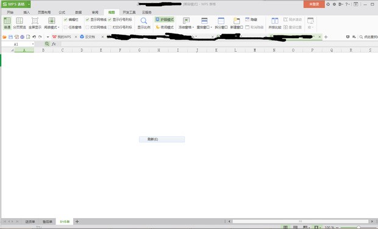This screenshot has width=378, height=229.
Task: Click the select-all corner triangle
Action: [x=12, y=50]
